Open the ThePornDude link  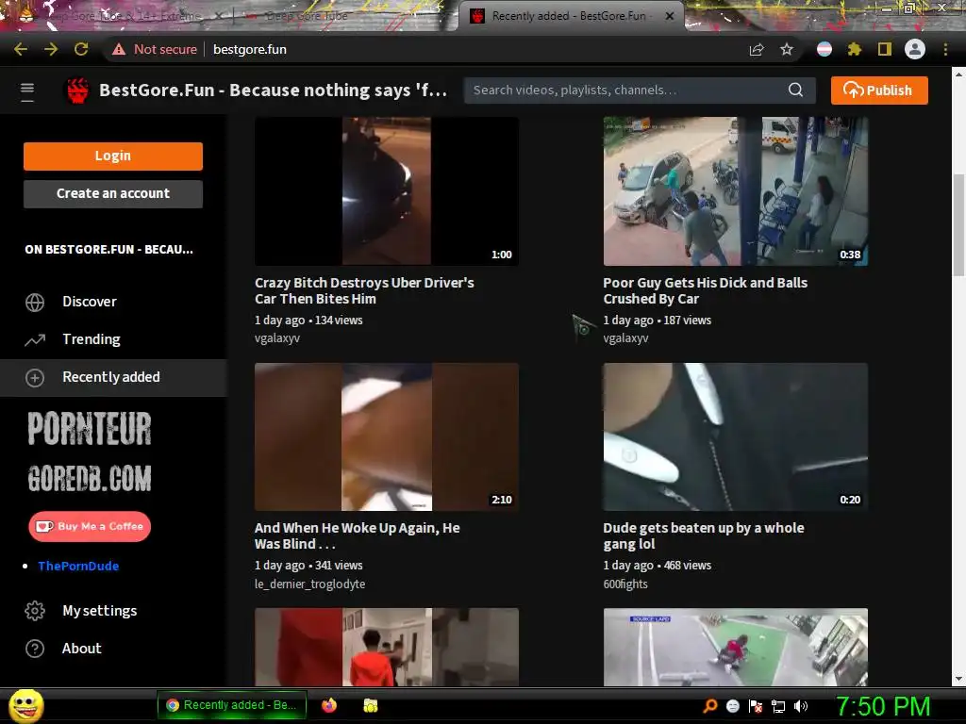point(78,566)
